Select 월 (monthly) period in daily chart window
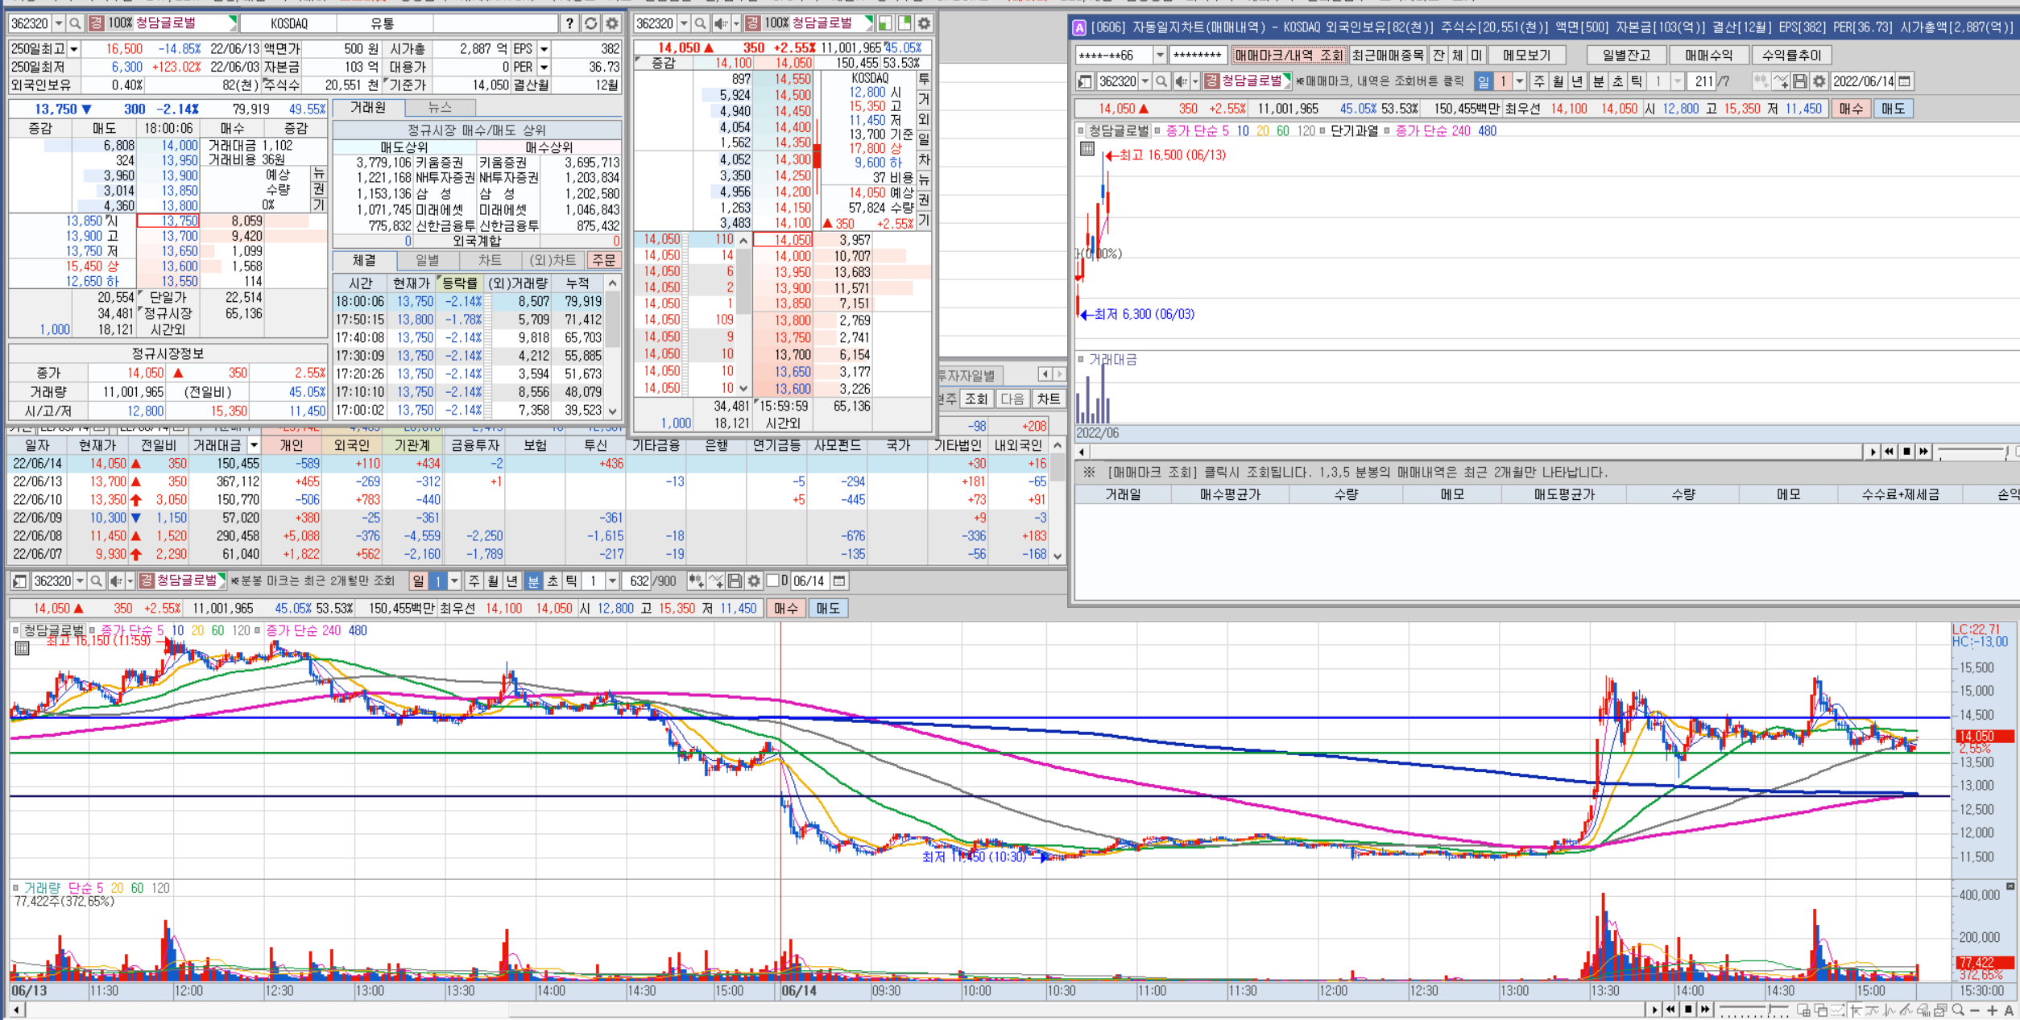This screenshot has width=2020, height=1020. [1558, 81]
